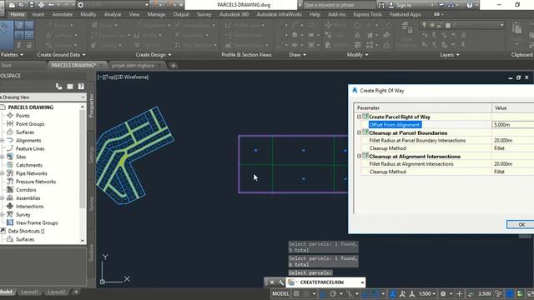This screenshot has width=534, height=300.
Task: Click the workspace gear icon in title bar
Action: [80, 5]
